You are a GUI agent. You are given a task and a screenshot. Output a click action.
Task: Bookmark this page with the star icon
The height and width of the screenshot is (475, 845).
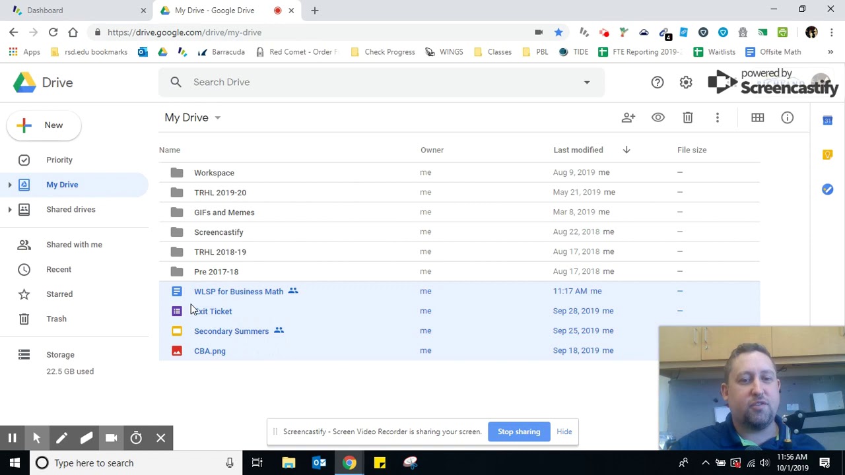point(558,32)
